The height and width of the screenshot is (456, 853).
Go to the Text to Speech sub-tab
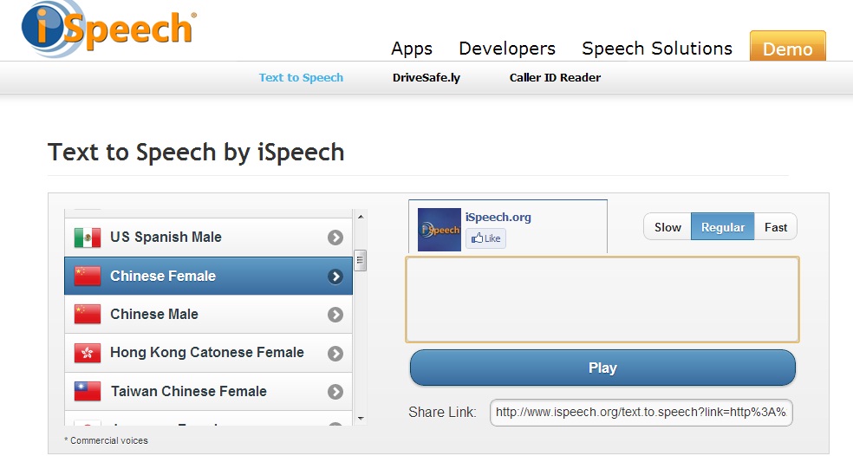pos(301,77)
